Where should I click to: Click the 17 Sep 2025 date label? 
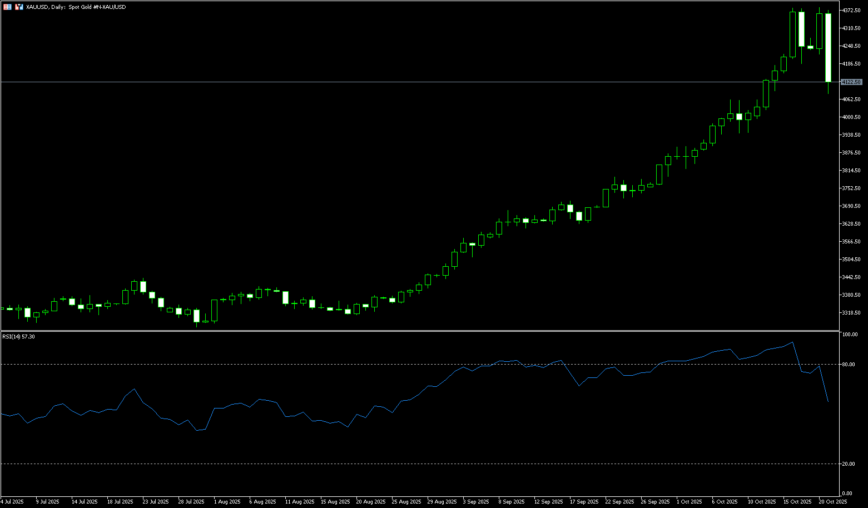[584, 502]
